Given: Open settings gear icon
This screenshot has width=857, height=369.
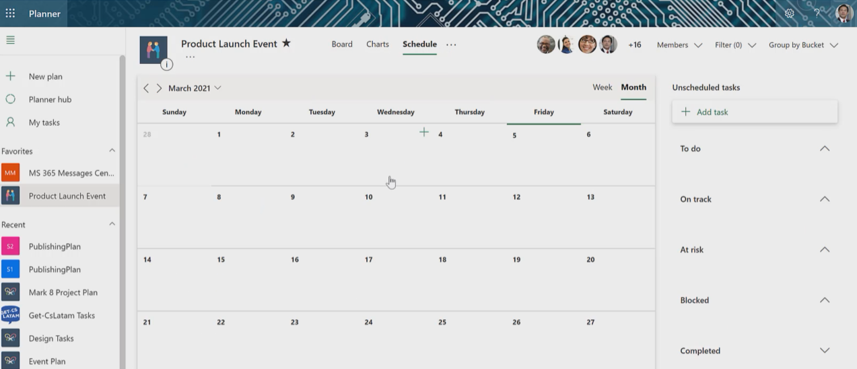Looking at the screenshot, I should pyautogui.click(x=789, y=13).
